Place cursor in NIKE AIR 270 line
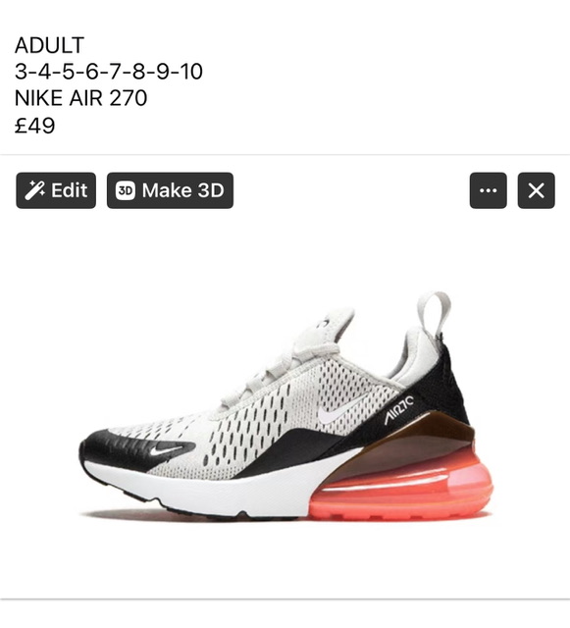Viewport: 570px width, 628px height. pyautogui.click(x=80, y=98)
